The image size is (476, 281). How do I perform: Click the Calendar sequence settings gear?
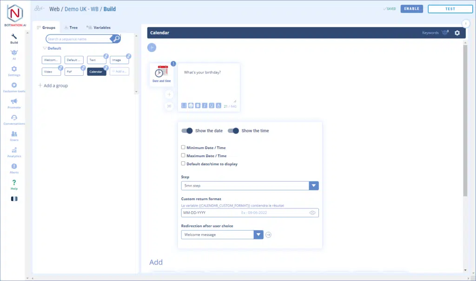click(x=457, y=33)
